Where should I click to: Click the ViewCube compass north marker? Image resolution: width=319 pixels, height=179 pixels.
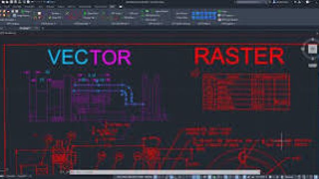[x=313, y=39]
